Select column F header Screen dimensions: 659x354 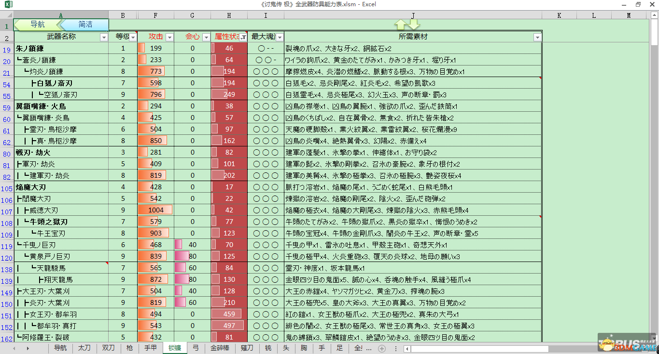(x=155, y=15)
